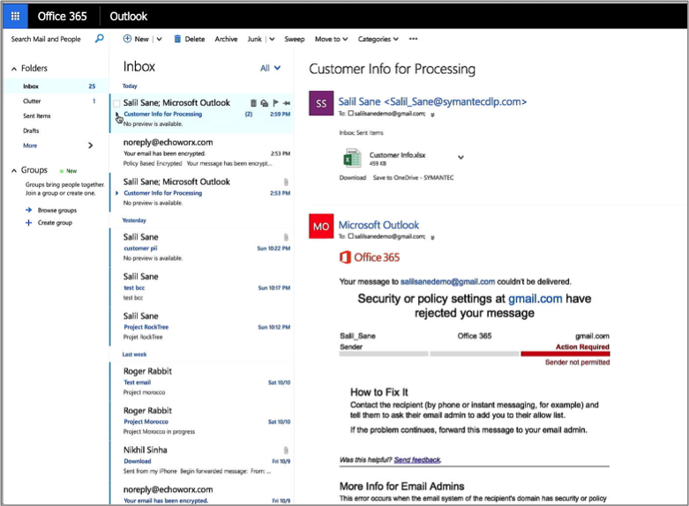The width and height of the screenshot is (689, 506).
Task: Click the Search Mail and People field
Action: pyautogui.click(x=46, y=39)
